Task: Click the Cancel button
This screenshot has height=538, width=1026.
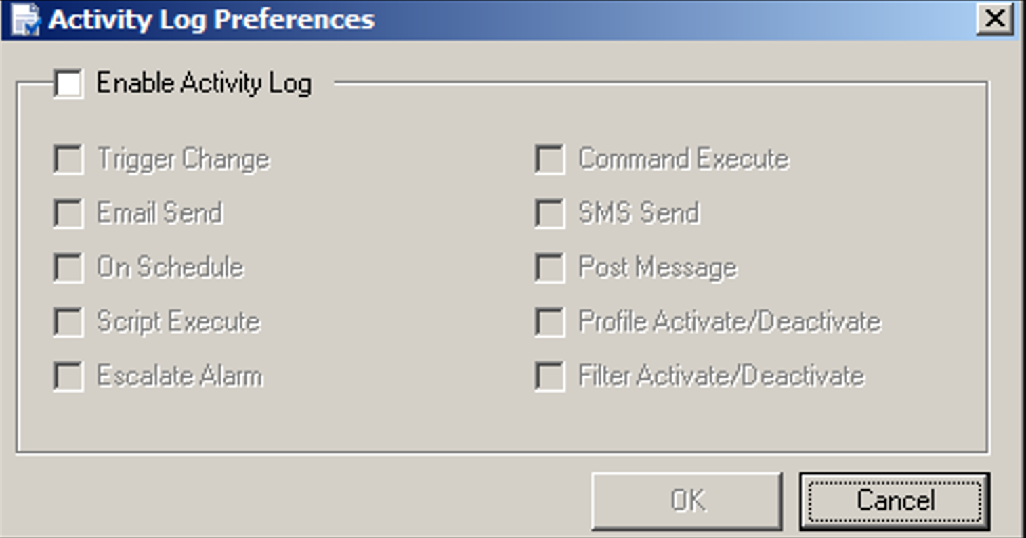Action: click(x=895, y=501)
